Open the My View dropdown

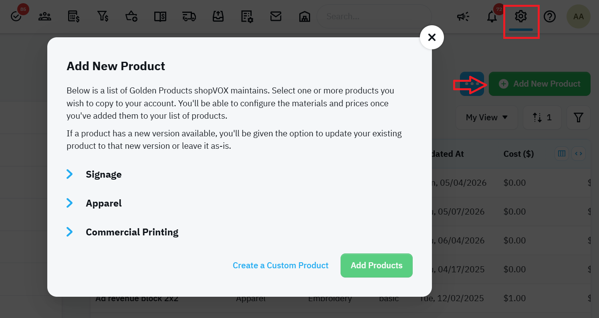tap(486, 117)
